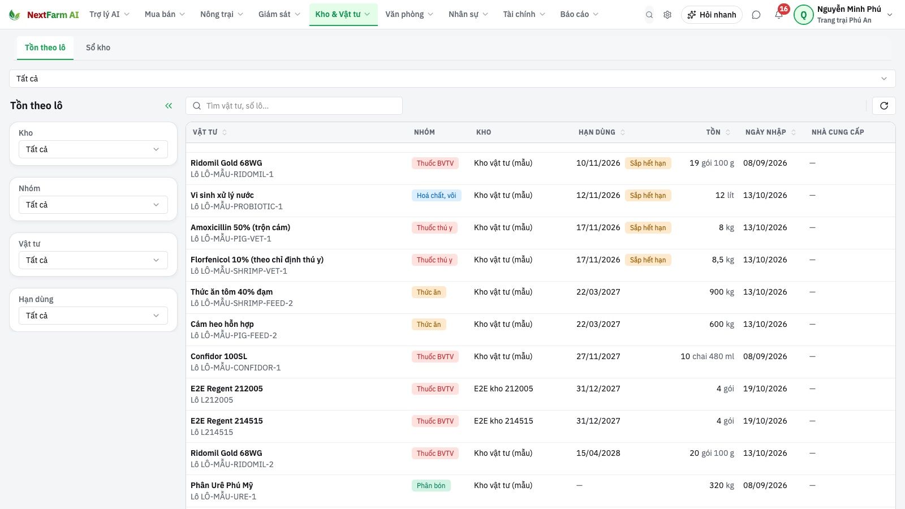Click the 320 kg stock value
Screen dimensions: 905x509
pyautogui.click(x=722, y=485)
